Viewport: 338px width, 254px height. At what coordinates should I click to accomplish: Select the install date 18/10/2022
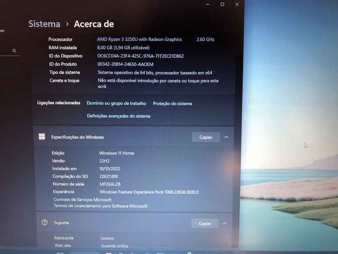tap(110, 169)
